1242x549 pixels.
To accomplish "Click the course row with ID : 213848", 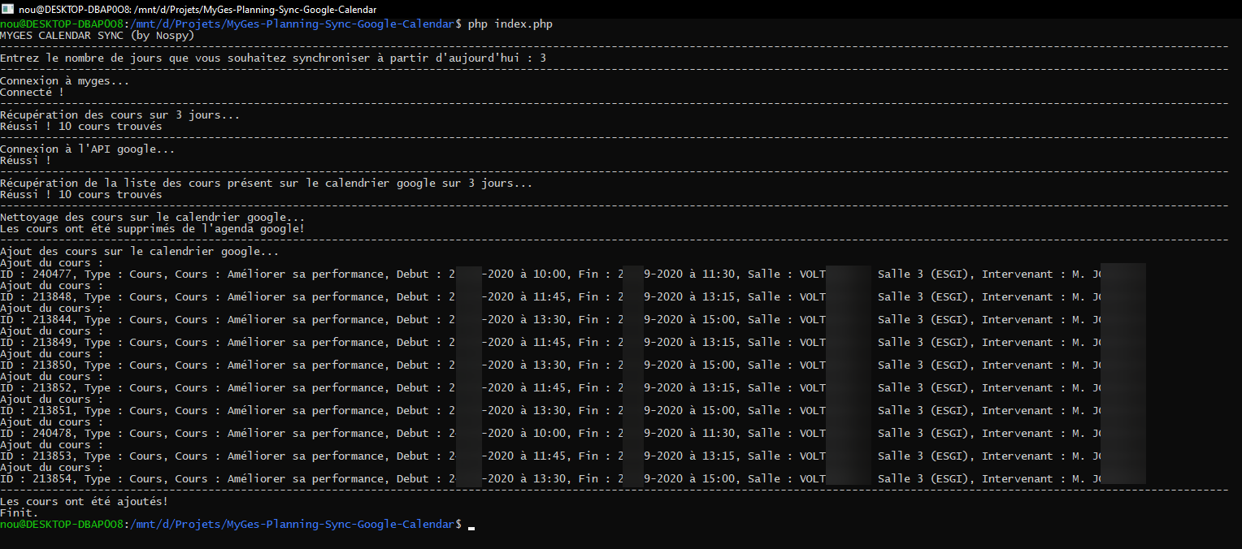I will click(x=573, y=297).
